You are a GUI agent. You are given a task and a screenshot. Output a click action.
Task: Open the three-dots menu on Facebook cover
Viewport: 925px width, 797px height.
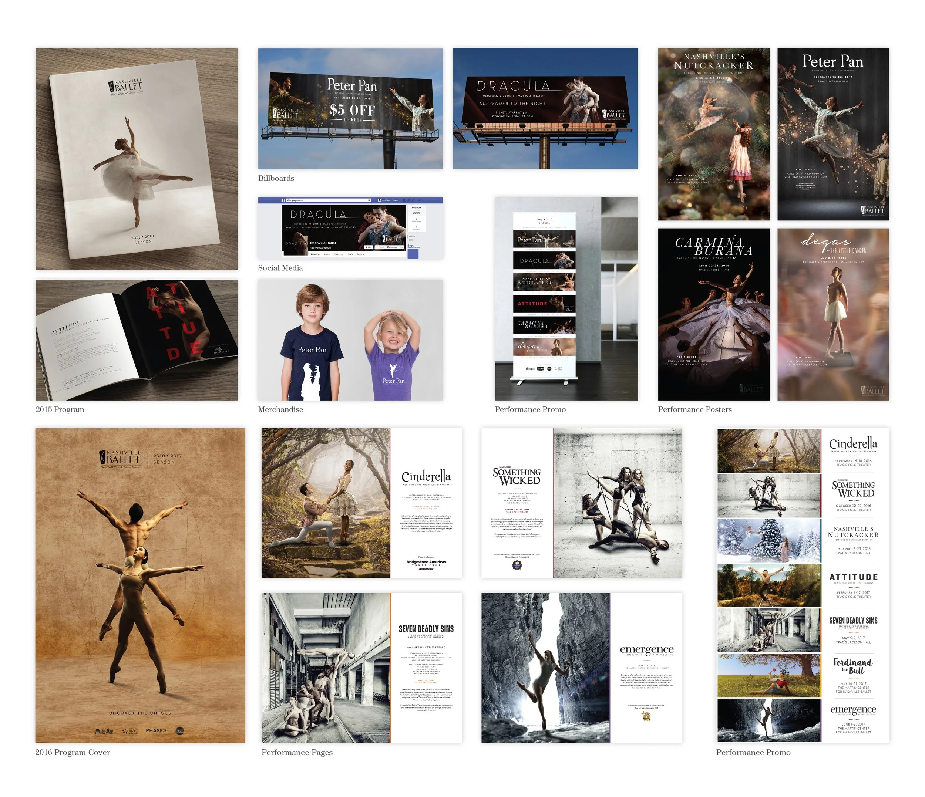pos(401,248)
